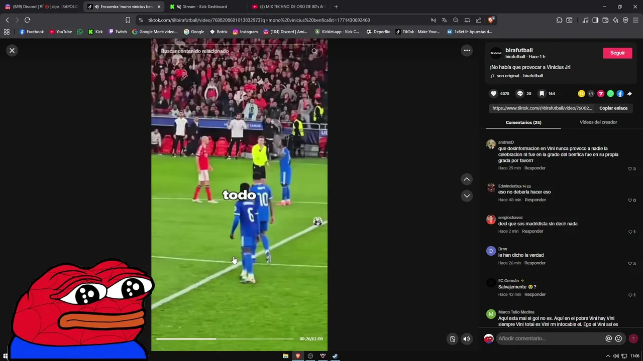643x361 pixels.
Task: Open the three-dot more options menu on video
Action: coord(467,50)
